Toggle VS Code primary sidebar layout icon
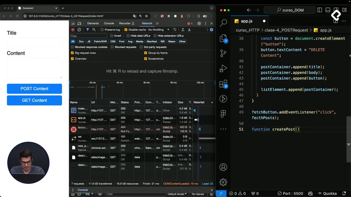 tap(320, 10)
